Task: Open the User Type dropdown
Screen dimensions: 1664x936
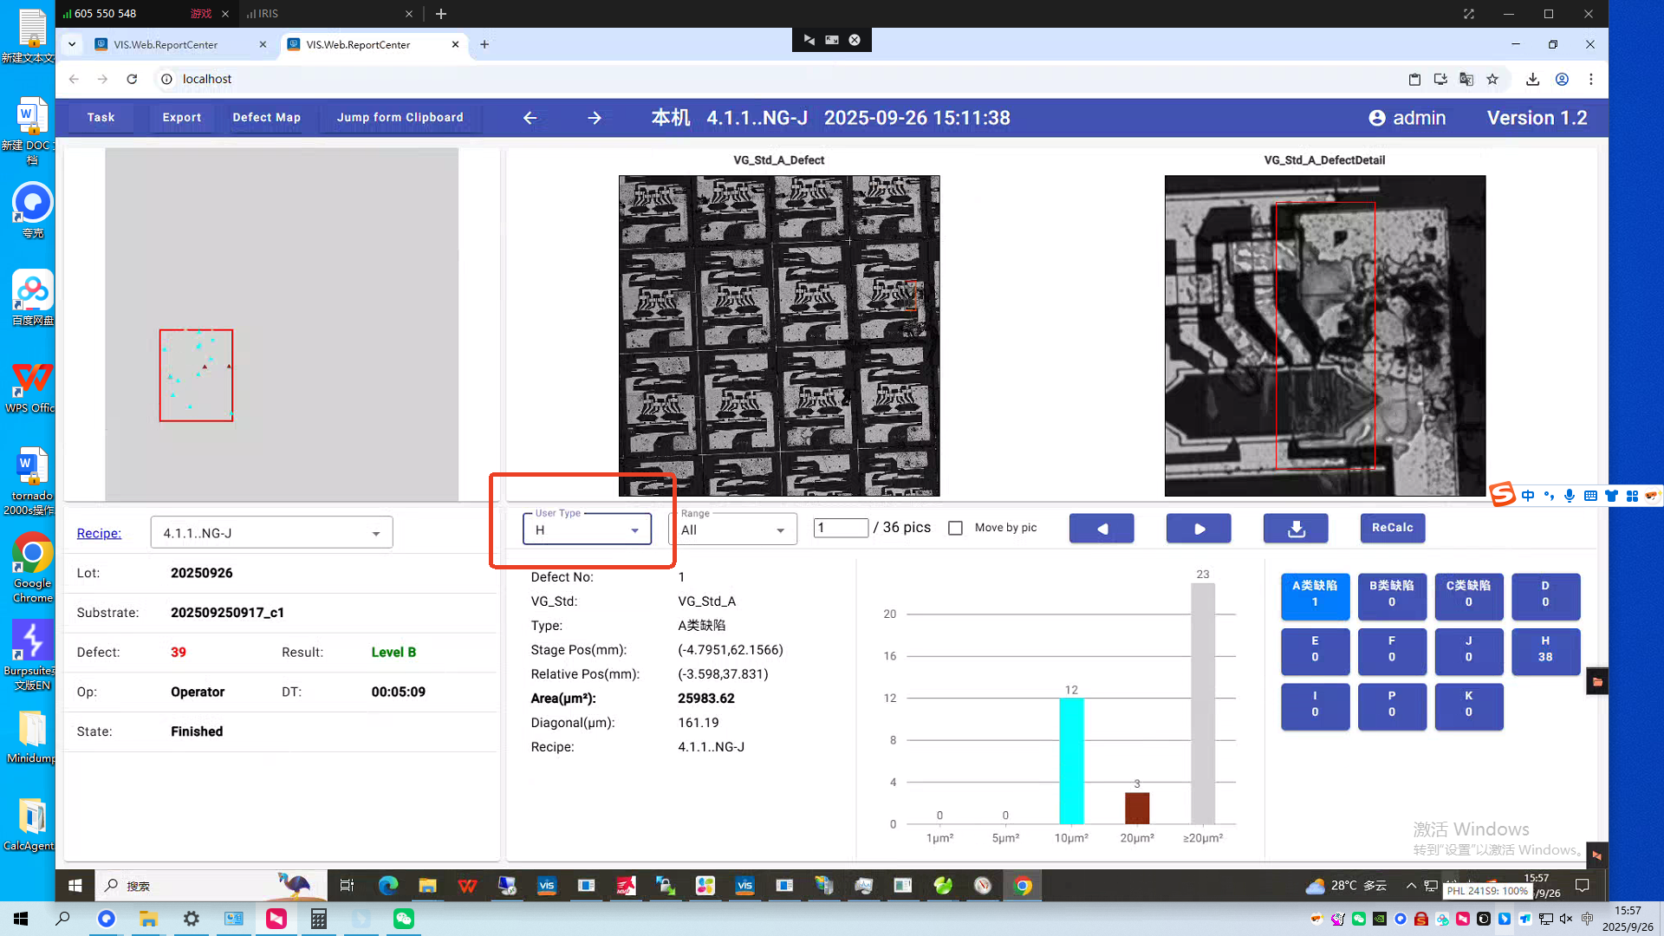Action: click(x=587, y=530)
